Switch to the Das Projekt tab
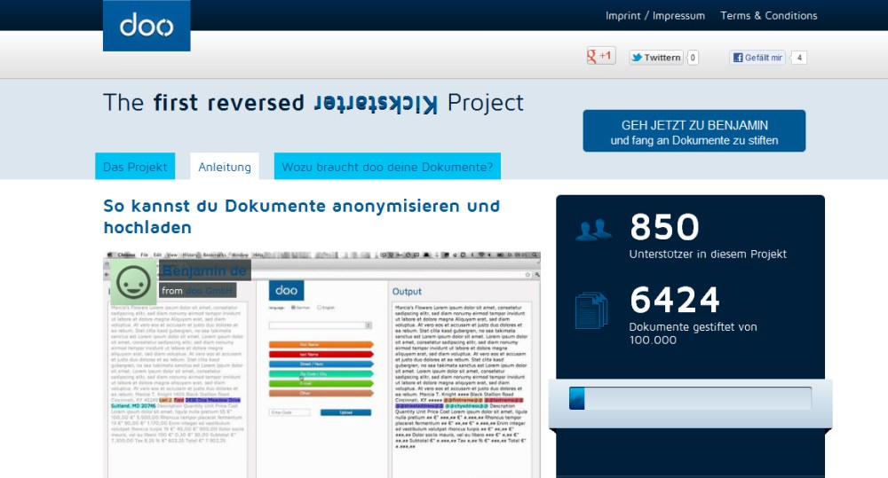Screen dimensions: 888x478 click(x=135, y=167)
